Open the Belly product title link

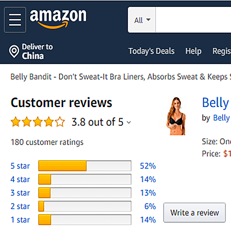pyautogui.click(x=215, y=103)
